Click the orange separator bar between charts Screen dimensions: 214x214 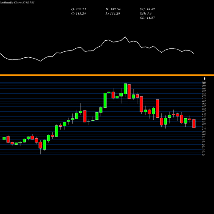(107, 75)
